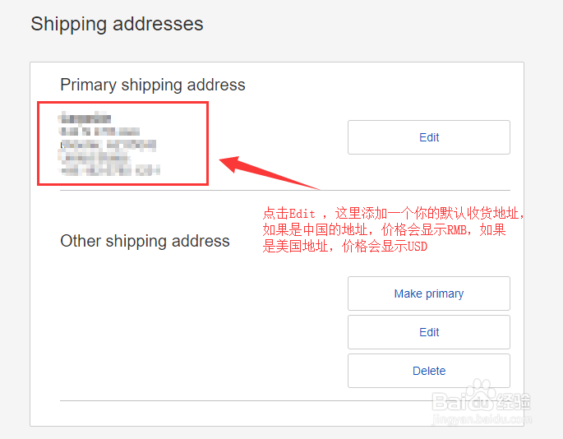The image size is (563, 439).
Task: Click the jingyan.baidu.com watermark text
Action: 482,419
